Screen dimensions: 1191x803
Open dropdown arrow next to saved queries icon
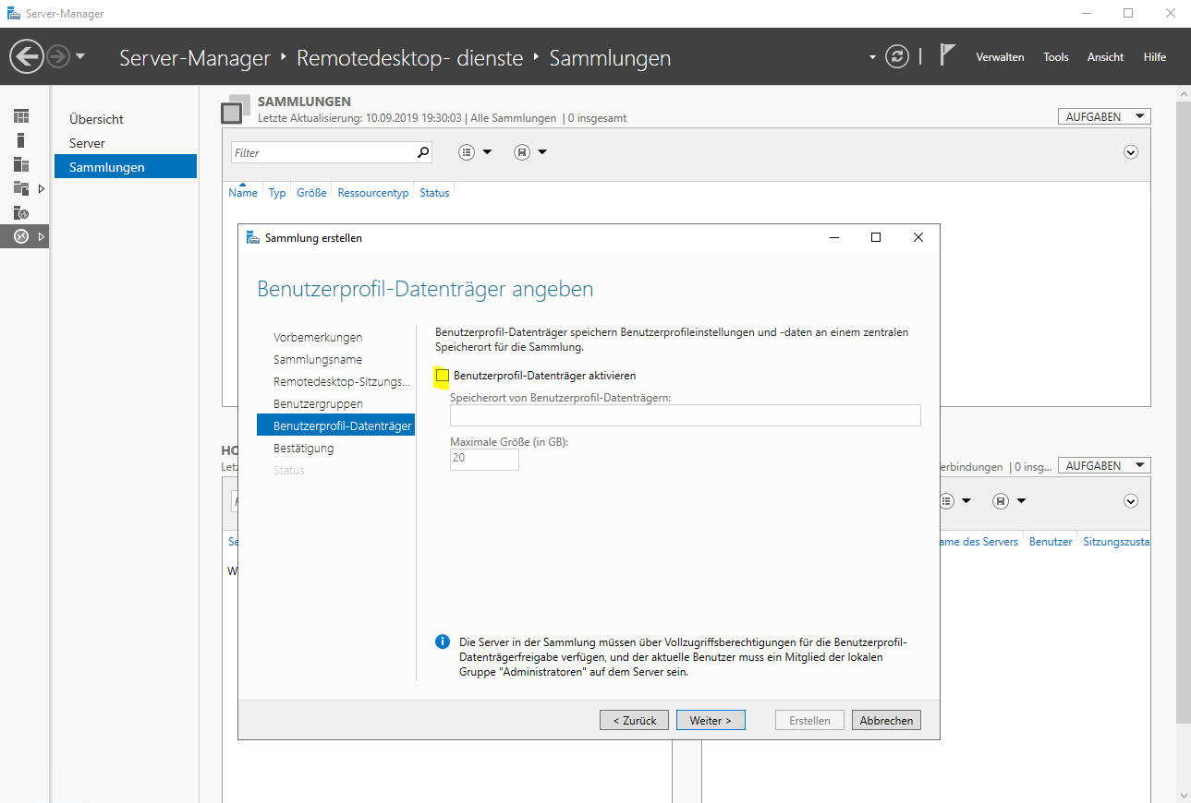pyautogui.click(x=542, y=152)
